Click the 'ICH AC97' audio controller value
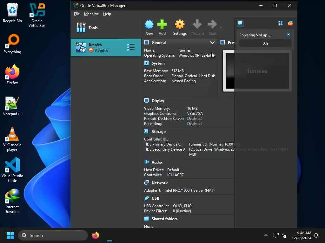 pos(175,175)
